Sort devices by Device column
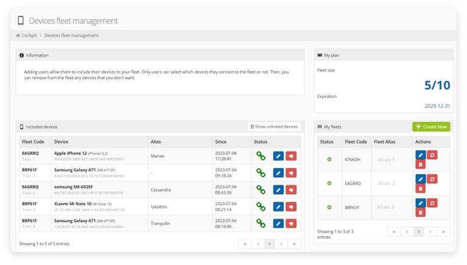This screenshot has width=467, height=265. [x=100, y=142]
